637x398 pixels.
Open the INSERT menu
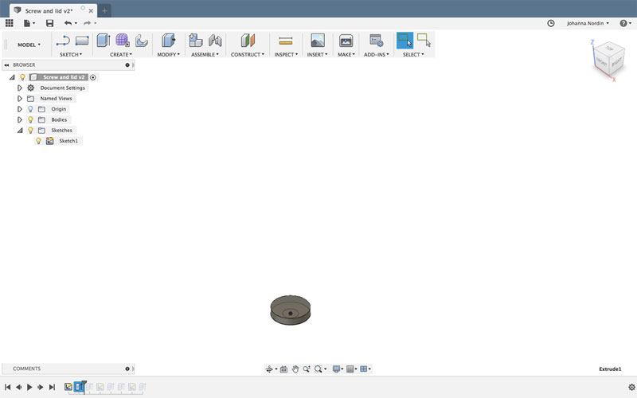coord(317,54)
